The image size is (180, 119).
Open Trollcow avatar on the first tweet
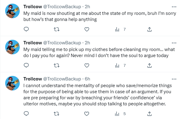[12, 11]
